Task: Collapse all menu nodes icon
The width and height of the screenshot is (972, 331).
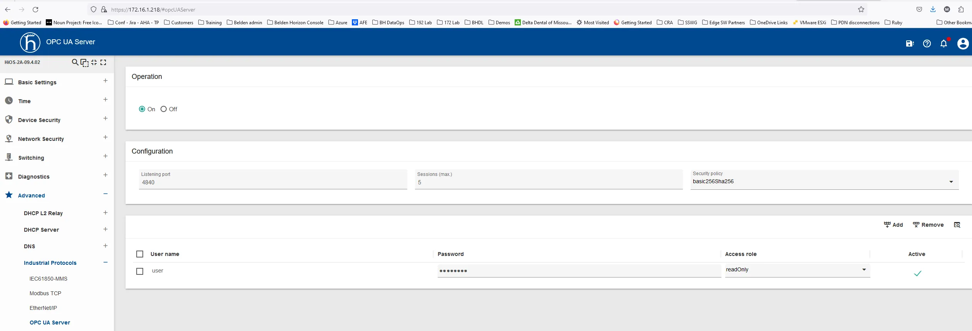Action: pyautogui.click(x=94, y=62)
